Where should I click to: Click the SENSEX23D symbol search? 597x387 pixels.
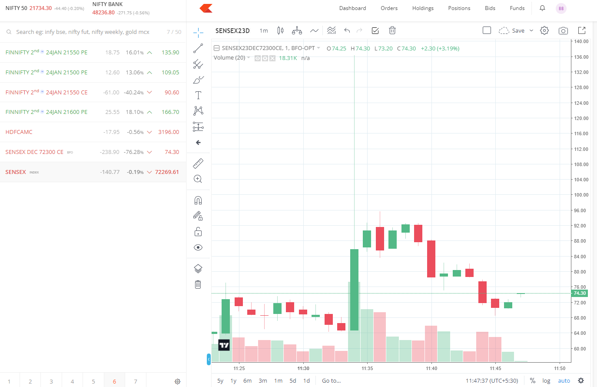[x=232, y=30]
